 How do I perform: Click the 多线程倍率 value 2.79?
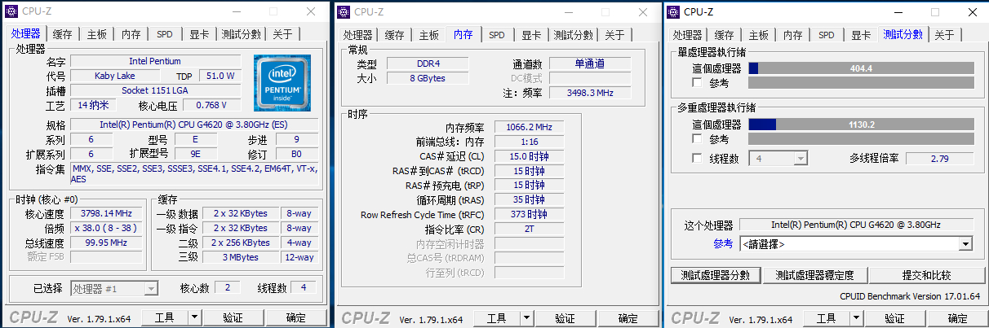(939, 158)
